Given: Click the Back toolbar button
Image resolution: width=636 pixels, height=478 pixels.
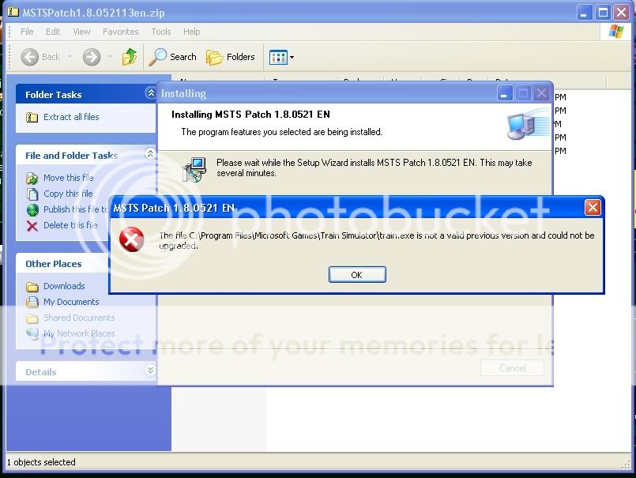Looking at the screenshot, I should [x=40, y=57].
